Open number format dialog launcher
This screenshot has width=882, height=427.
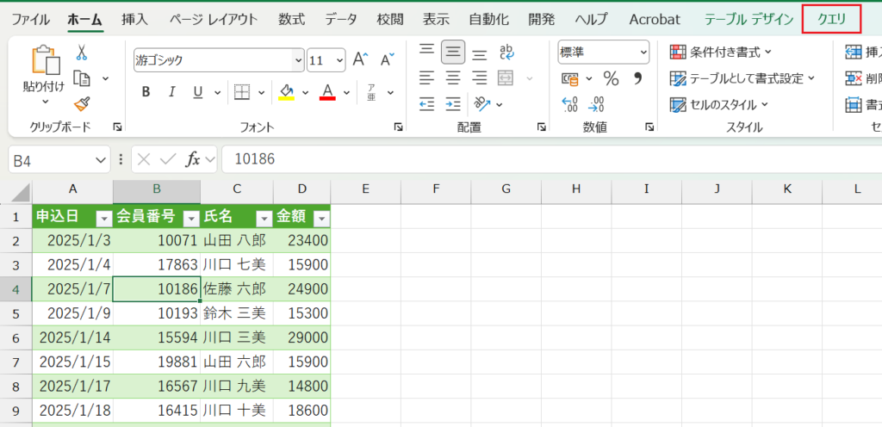pos(649,127)
